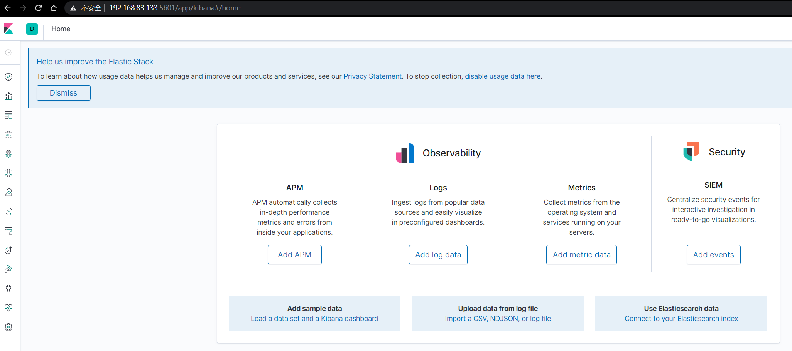Click Connect to your Elasticsearch index
Viewport: 792px width, 351px height.
[x=681, y=319]
